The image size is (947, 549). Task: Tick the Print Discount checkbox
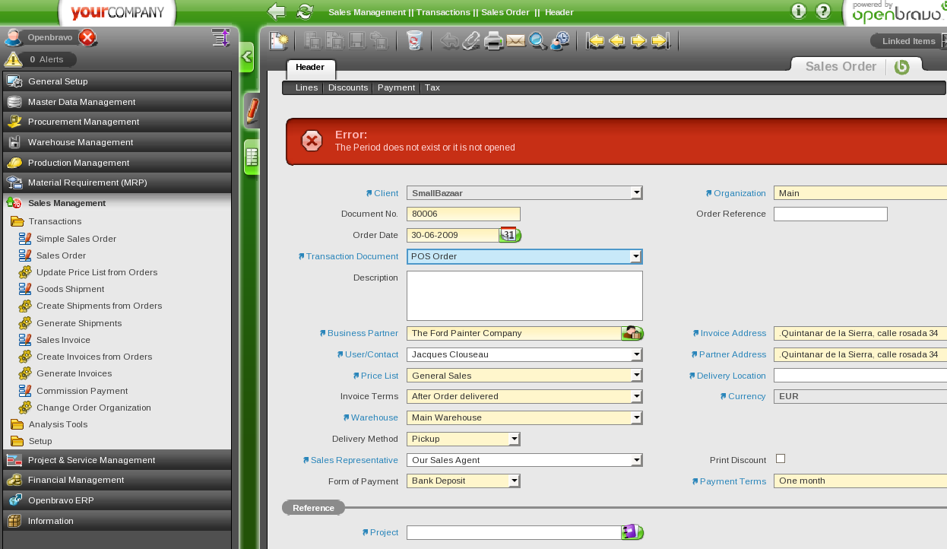click(781, 459)
